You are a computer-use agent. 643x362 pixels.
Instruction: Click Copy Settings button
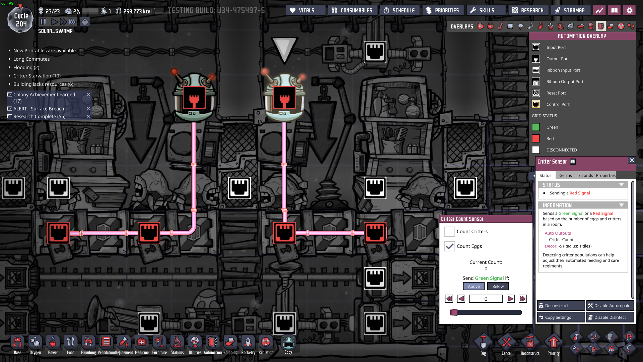tap(561, 317)
